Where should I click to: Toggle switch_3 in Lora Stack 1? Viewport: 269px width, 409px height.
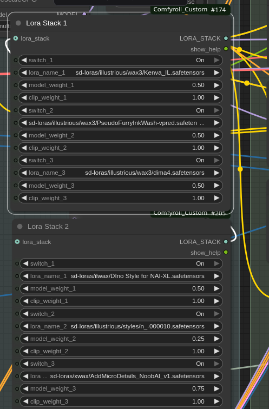[x=121, y=161]
